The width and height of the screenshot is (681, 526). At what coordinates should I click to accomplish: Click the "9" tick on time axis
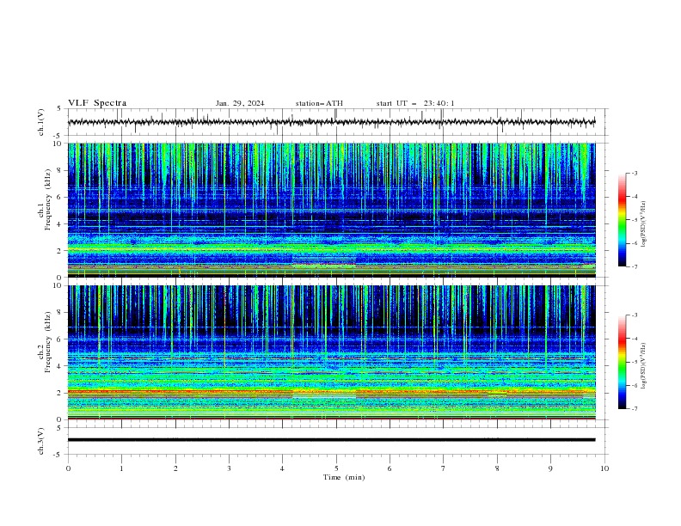coord(550,468)
